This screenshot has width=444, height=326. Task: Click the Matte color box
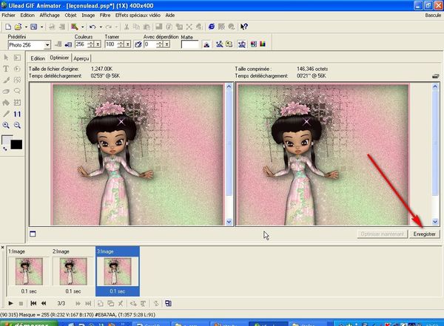click(189, 44)
